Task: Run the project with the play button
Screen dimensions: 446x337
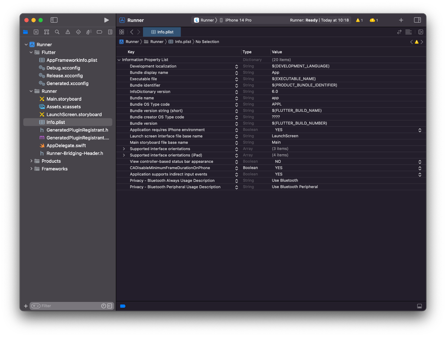Action: (x=106, y=20)
